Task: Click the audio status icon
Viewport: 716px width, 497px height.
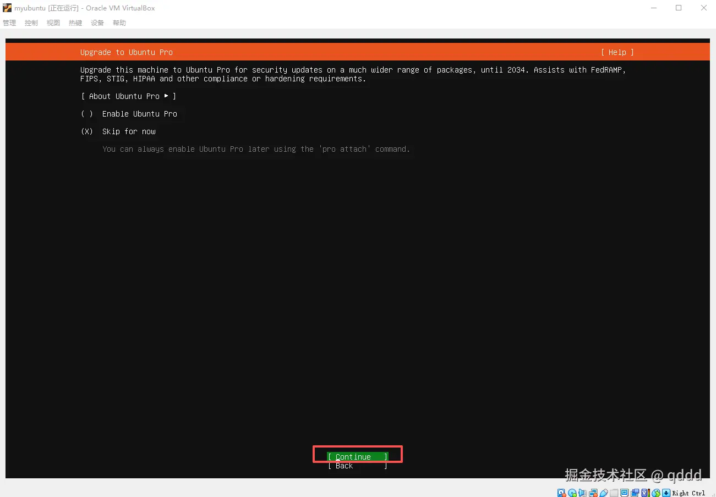Action: tap(582, 493)
